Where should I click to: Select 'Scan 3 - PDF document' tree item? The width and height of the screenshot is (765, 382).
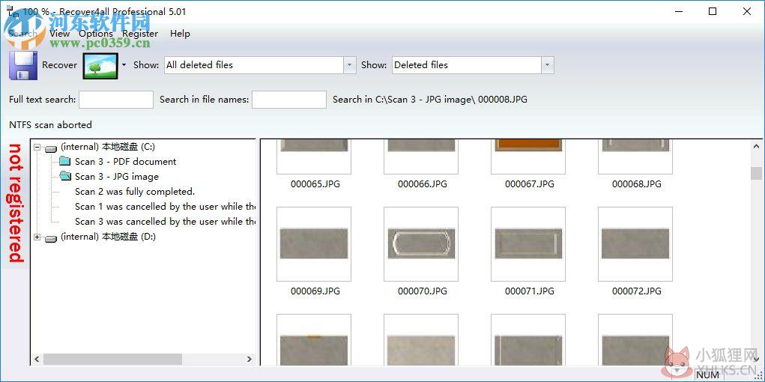(x=125, y=162)
